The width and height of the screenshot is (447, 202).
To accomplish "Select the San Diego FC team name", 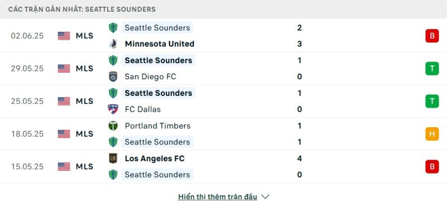I will (x=150, y=76).
